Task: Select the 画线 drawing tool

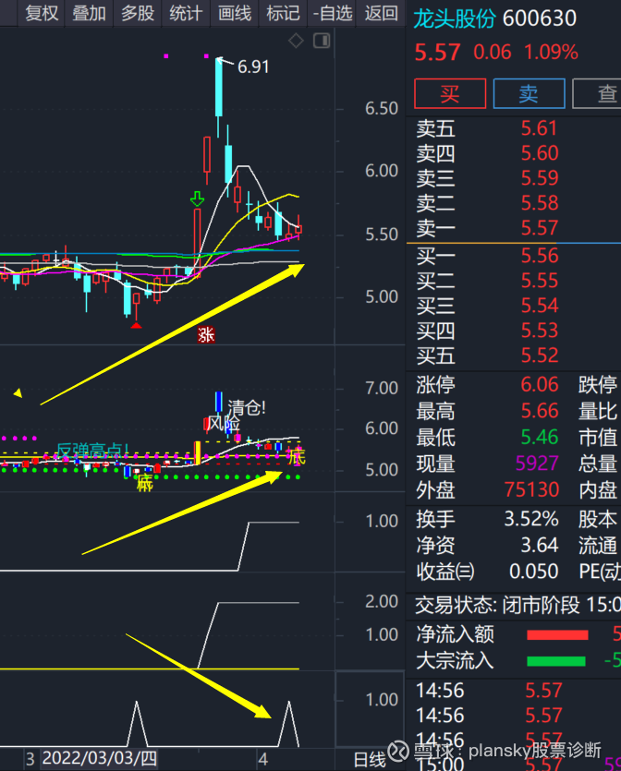Action: 234,13
